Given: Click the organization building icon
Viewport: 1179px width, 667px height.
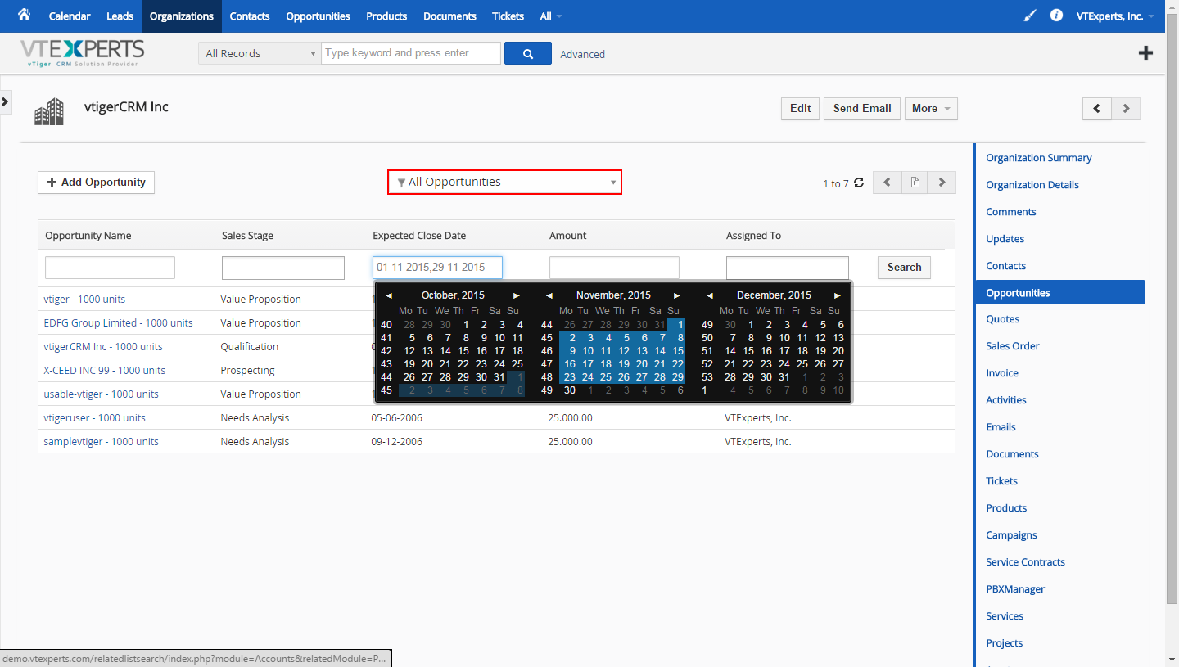Looking at the screenshot, I should pyautogui.click(x=49, y=111).
